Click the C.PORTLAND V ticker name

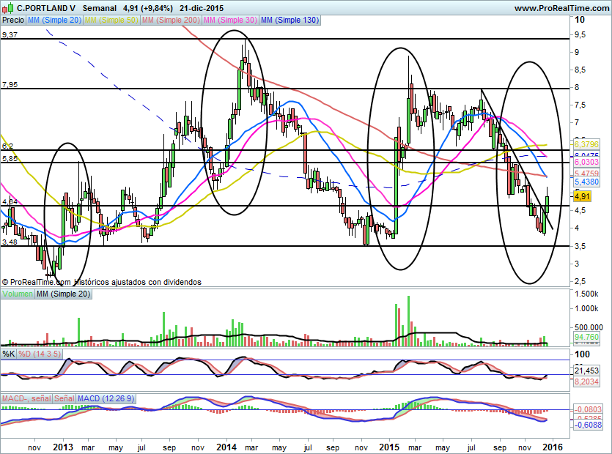point(45,8)
